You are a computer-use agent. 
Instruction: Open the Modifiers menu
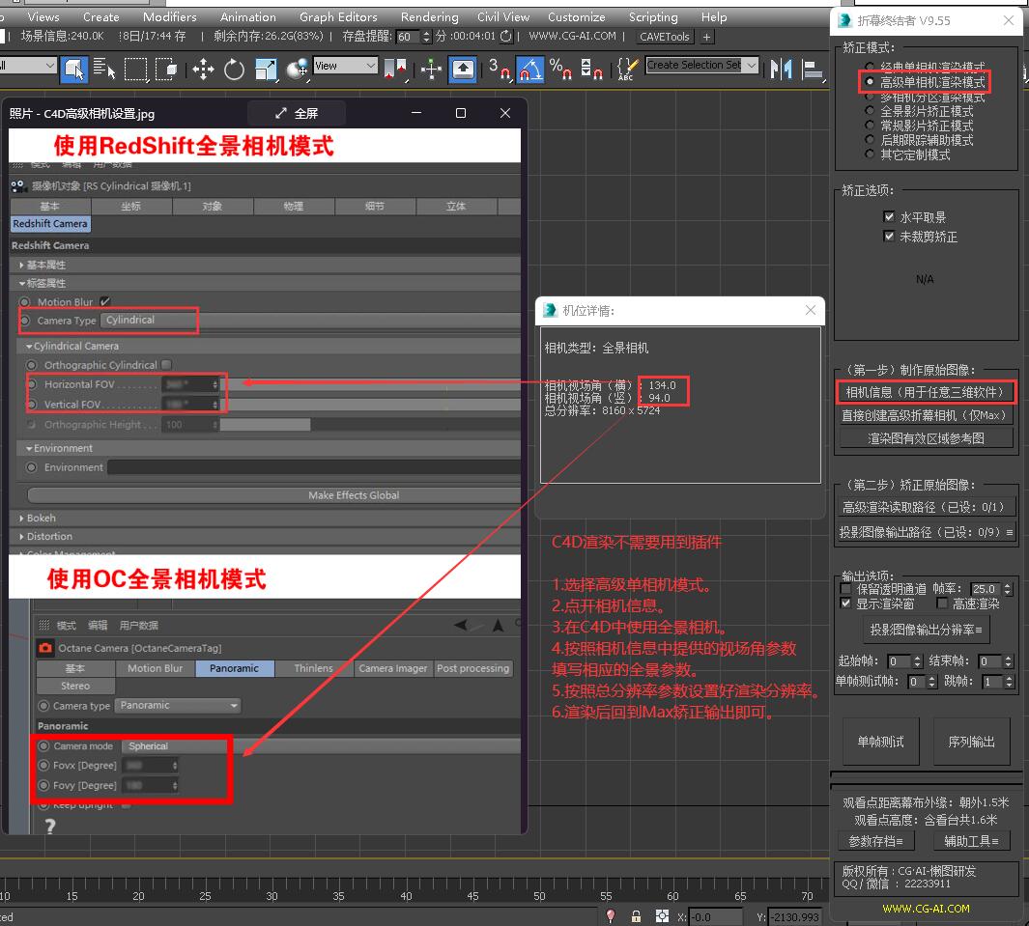point(170,17)
